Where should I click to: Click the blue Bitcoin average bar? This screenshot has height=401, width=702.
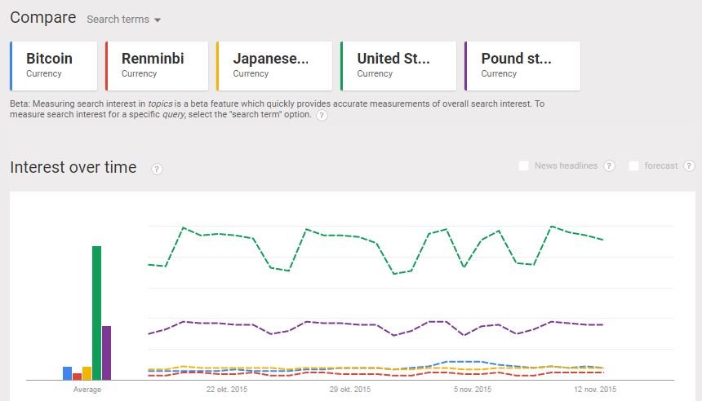68,373
